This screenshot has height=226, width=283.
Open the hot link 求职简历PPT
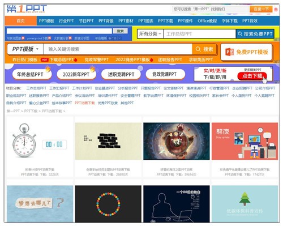click(x=201, y=59)
